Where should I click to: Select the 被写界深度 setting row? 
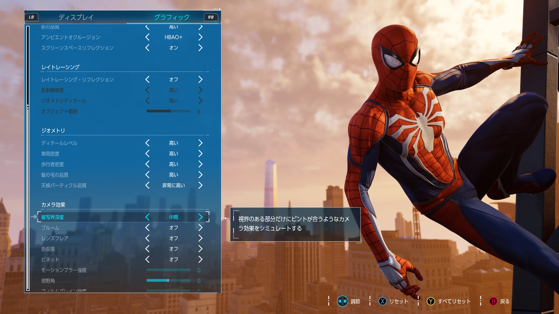[123, 217]
